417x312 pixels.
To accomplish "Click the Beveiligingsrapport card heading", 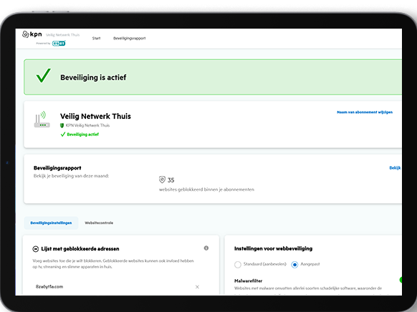I will coord(57,168).
